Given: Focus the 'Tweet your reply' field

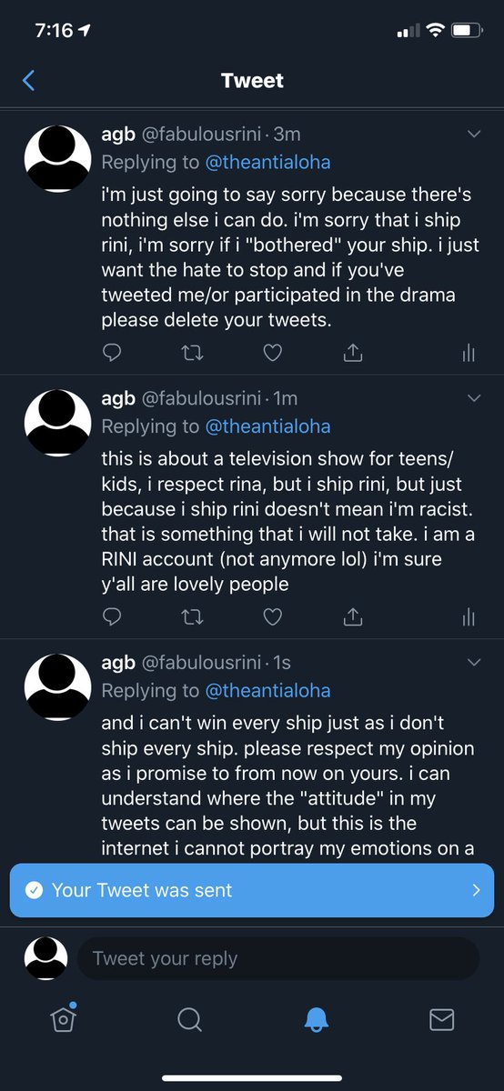Looking at the screenshot, I should [x=278, y=958].
